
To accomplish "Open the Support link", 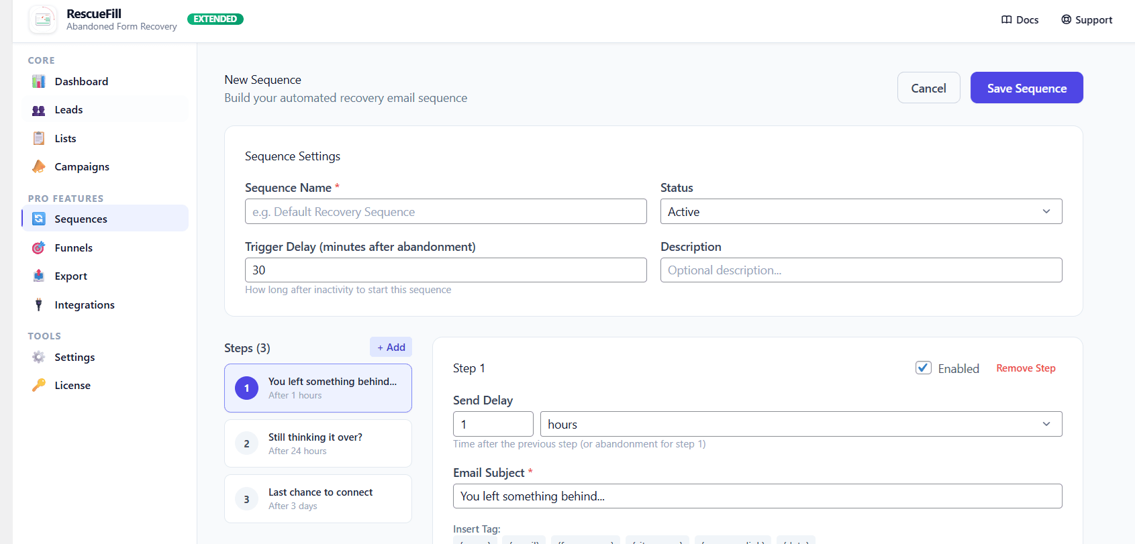I will 1087,20.
